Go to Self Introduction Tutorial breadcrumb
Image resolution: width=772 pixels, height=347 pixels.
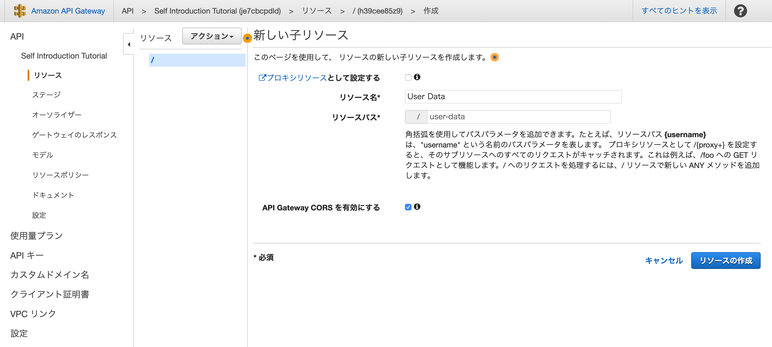pyautogui.click(x=217, y=11)
